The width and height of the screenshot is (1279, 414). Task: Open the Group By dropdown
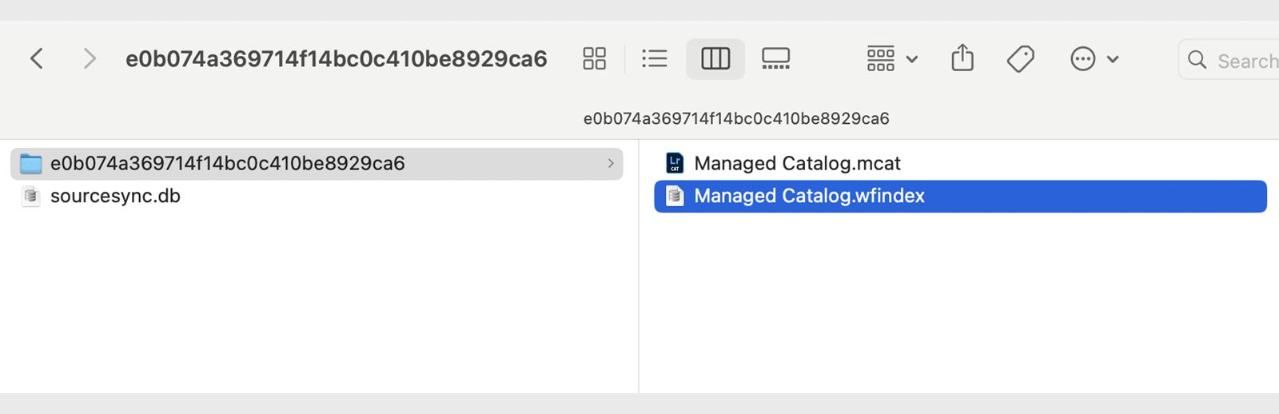coord(892,58)
